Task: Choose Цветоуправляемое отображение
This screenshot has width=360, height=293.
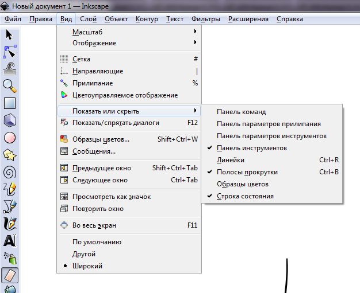Action: [129, 95]
